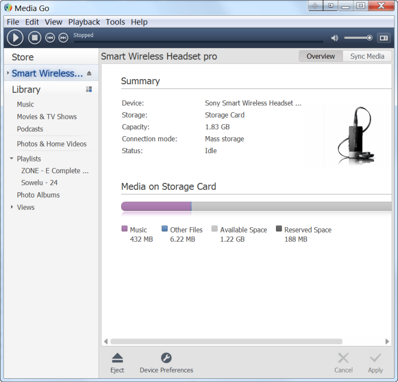Open the Sowelu - 24 playlist
The image size is (398, 382).
tap(39, 182)
